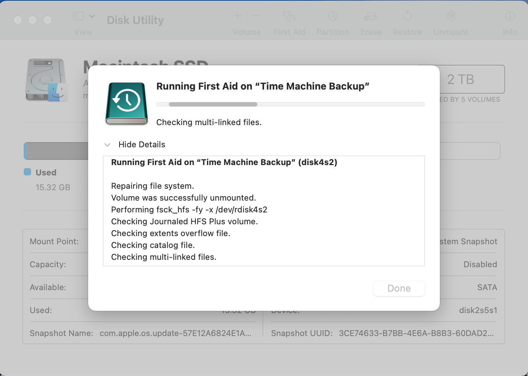Click the '15.32 GB' used size text
Image resolution: width=528 pixels, height=376 pixels.
click(x=53, y=188)
